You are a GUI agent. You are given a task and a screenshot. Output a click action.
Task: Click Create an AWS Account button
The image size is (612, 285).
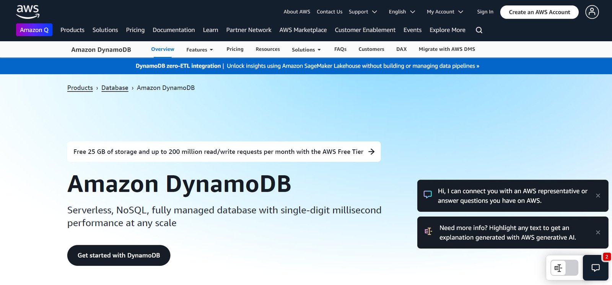(x=539, y=12)
